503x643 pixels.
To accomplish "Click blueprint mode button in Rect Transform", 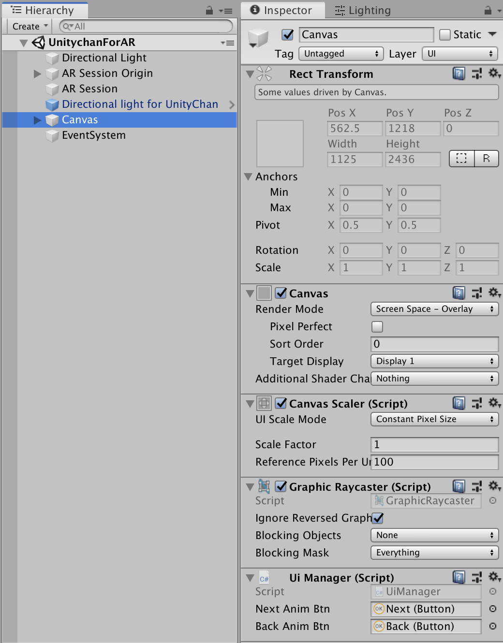I will tap(462, 159).
